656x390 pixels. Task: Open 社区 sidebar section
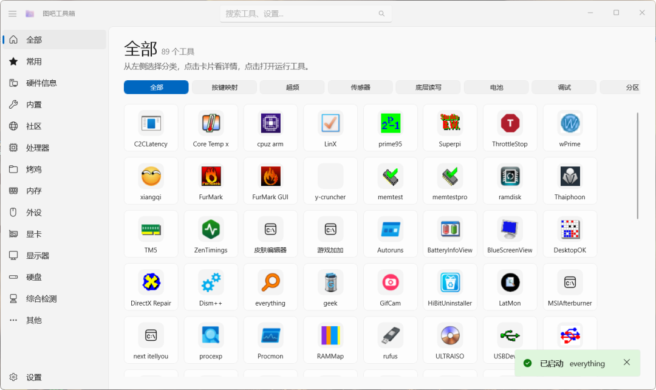click(x=55, y=126)
